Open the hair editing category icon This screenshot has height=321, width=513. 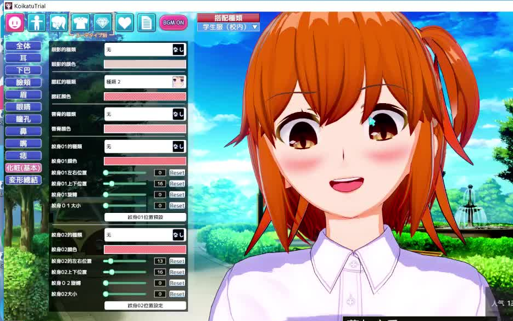[59, 22]
